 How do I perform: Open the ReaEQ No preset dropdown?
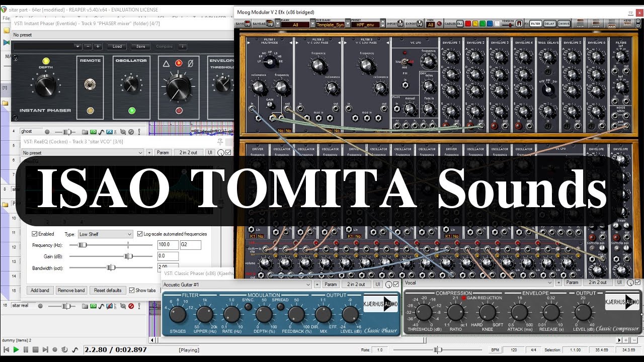(83, 152)
